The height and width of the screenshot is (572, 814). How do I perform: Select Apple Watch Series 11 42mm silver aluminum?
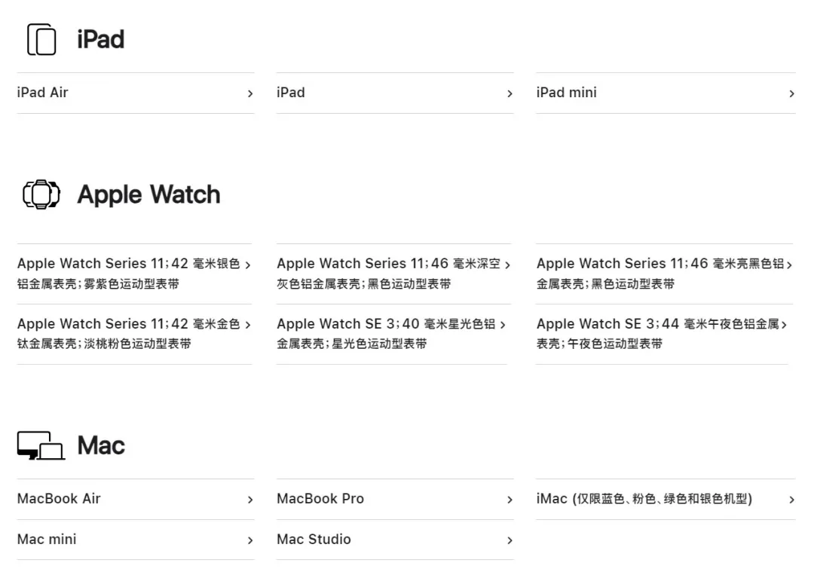tap(128, 273)
